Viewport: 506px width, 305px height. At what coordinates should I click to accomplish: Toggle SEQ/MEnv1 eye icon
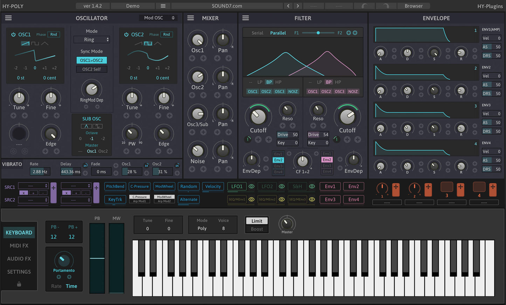(251, 199)
